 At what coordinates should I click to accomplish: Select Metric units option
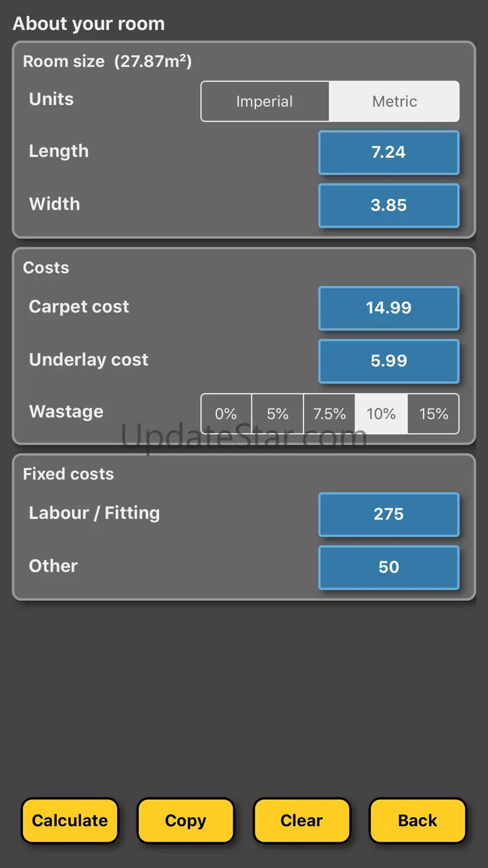394,101
